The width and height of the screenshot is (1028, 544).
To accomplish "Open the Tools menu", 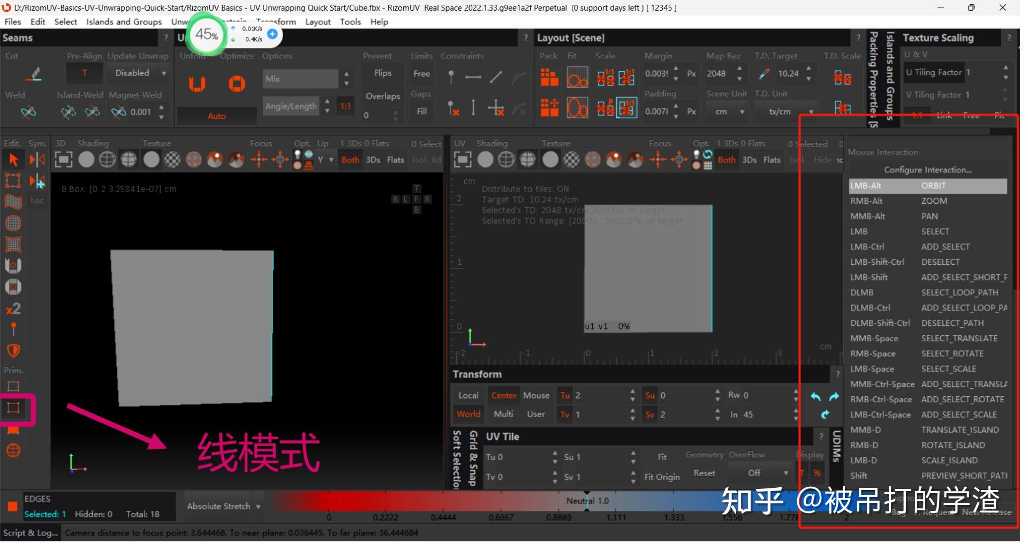I will tap(350, 22).
